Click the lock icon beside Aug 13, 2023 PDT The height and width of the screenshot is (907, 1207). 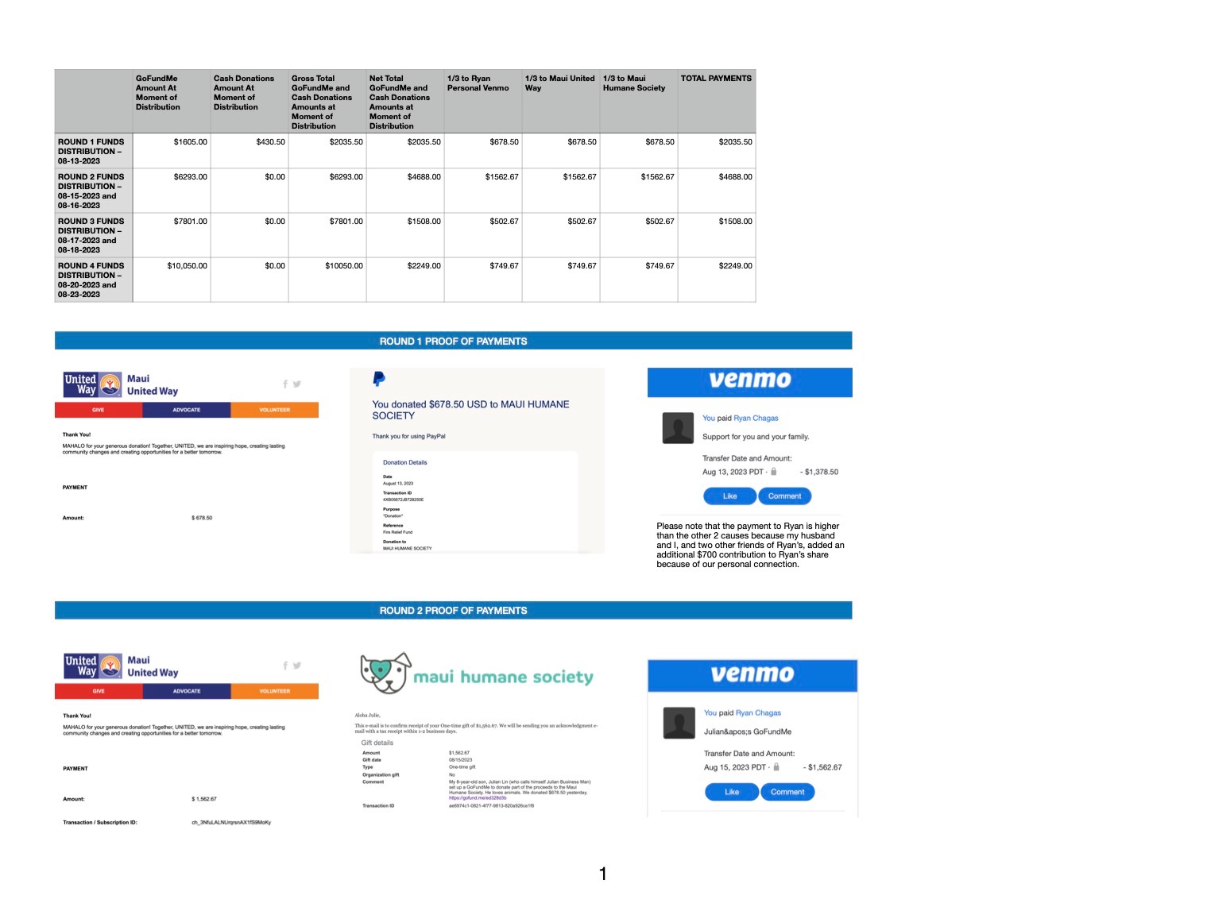coord(773,472)
